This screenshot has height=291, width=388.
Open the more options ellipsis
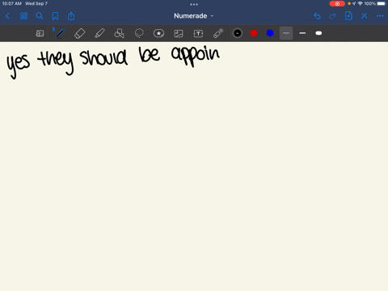[x=380, y=16]
